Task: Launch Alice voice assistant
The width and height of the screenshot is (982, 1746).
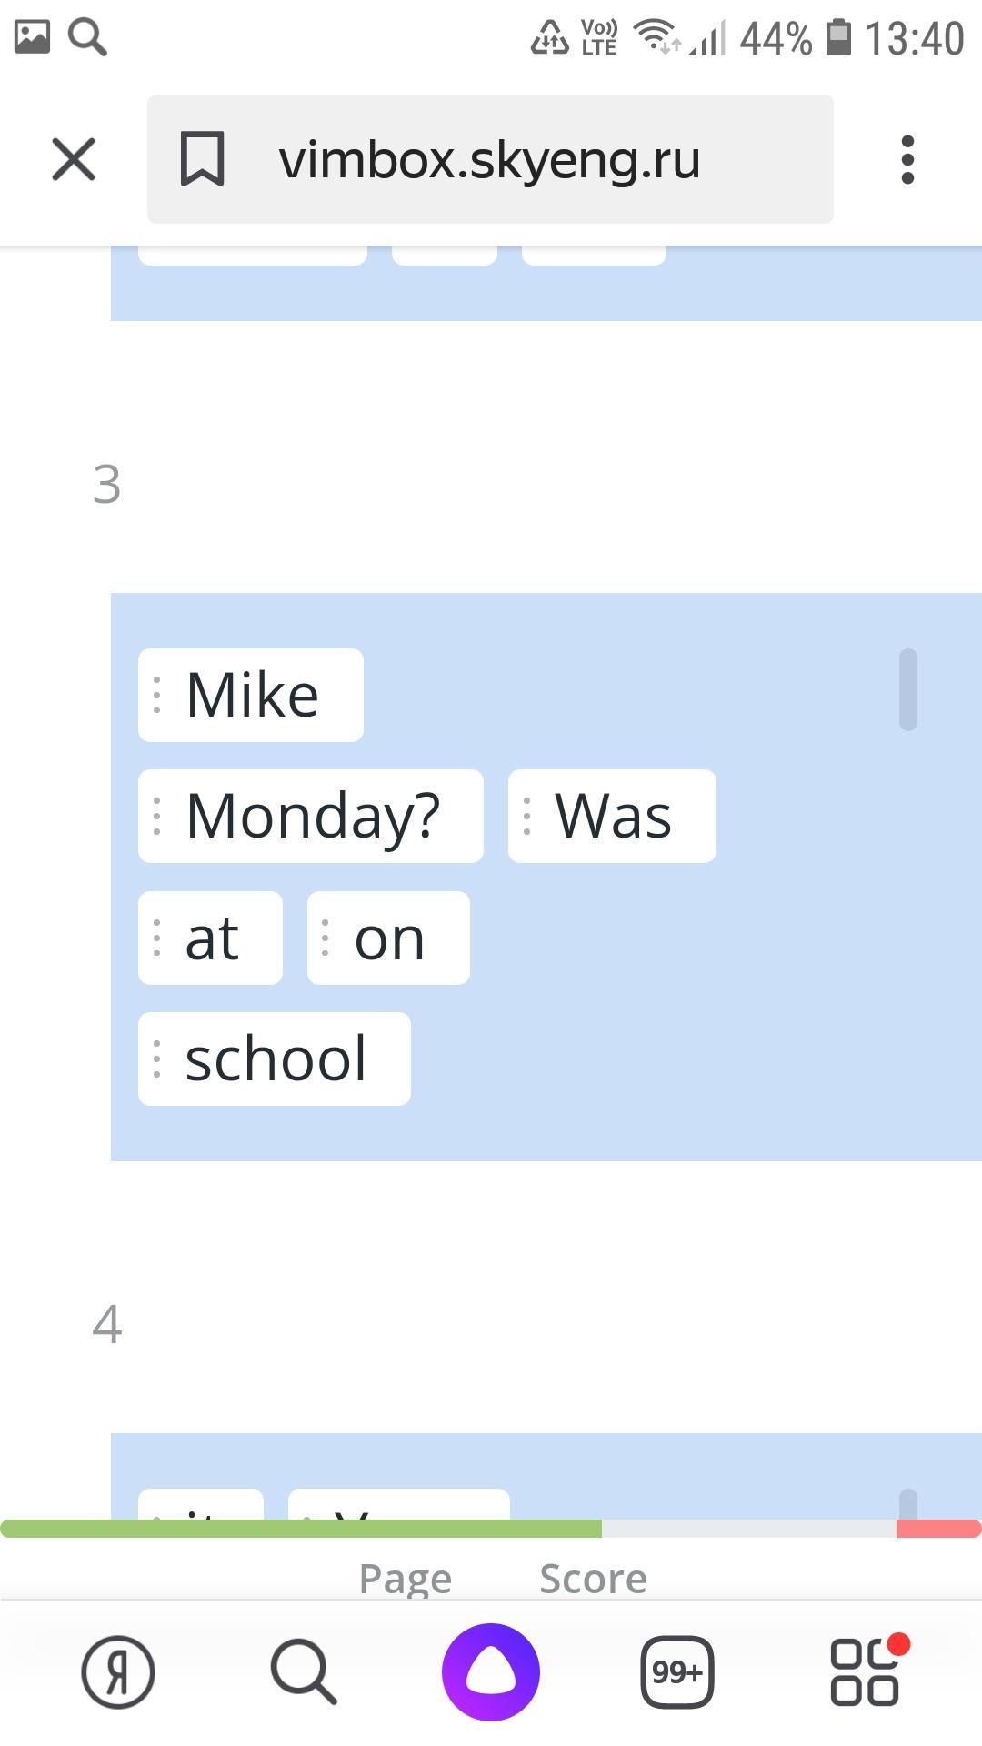Action: click(491, 1671)
